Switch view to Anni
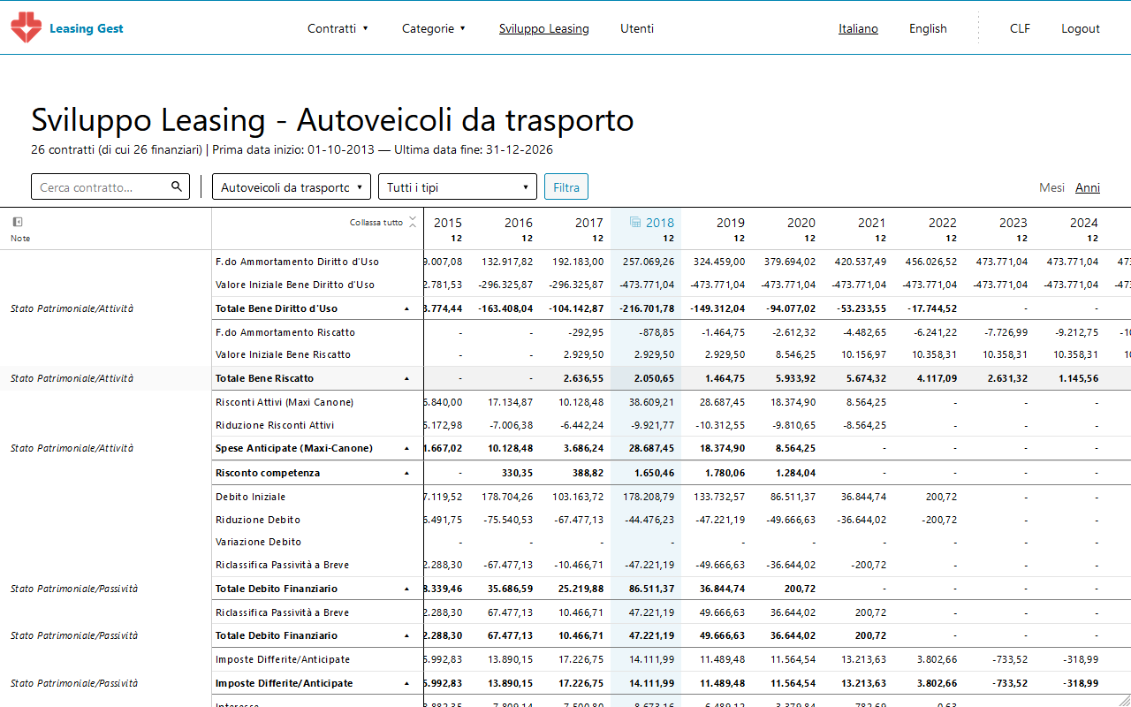This screenshot has height=707, width=1131. click(x=1088, y=187)
